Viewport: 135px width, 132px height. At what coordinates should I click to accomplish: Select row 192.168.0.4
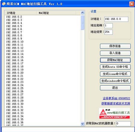tap(43, 23)
